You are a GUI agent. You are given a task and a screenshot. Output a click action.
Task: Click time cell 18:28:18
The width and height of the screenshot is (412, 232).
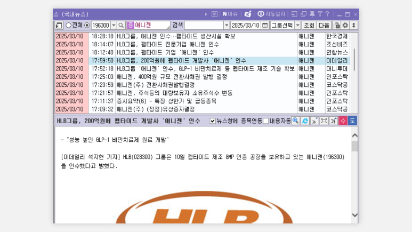102,36
